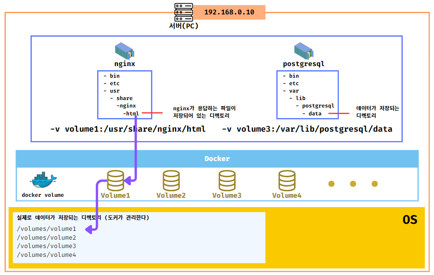Click 'bin' in the postgresql directory list
This screenshot has height=275, width=434.
[x=294, y=76]
